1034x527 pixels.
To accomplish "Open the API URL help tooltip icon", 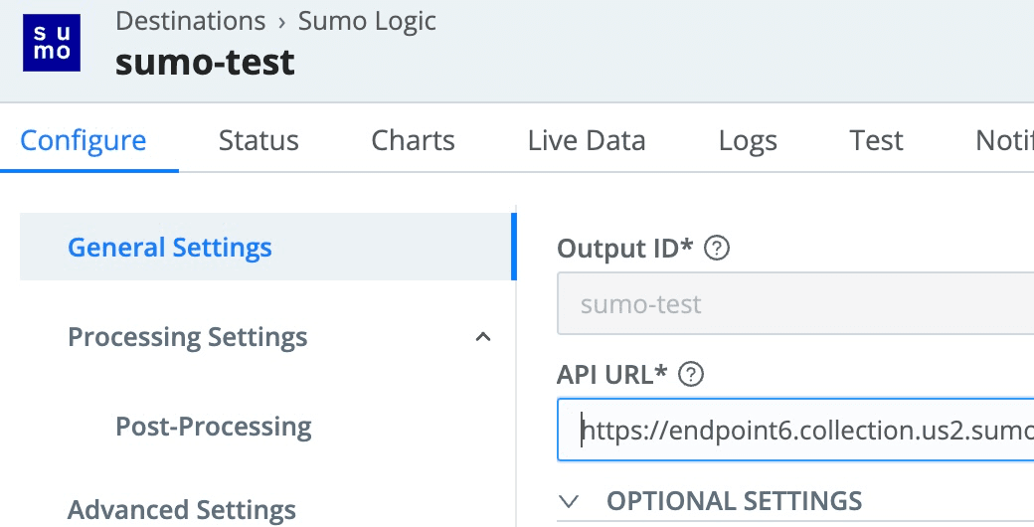I will [x=690, y=375].
